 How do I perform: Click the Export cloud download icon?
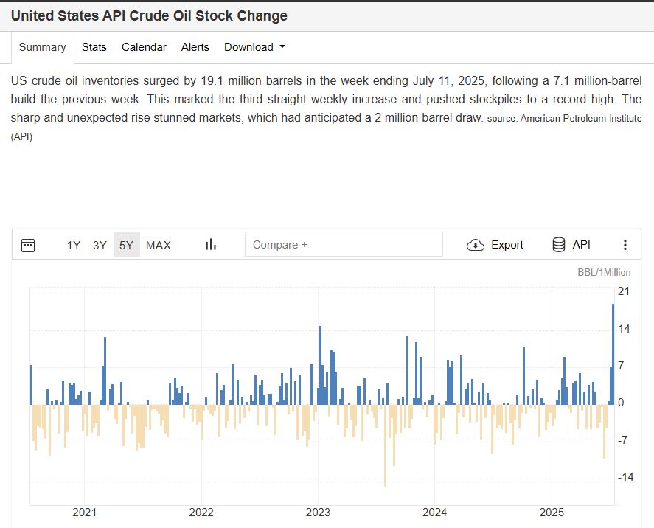[475, 245]
